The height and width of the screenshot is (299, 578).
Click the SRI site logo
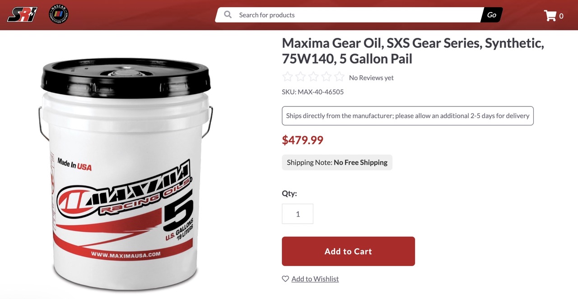(x=22, y=14)
